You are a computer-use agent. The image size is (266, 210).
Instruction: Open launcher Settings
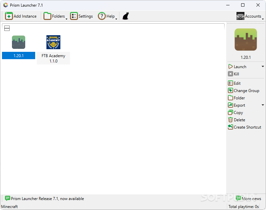point(82,16)
